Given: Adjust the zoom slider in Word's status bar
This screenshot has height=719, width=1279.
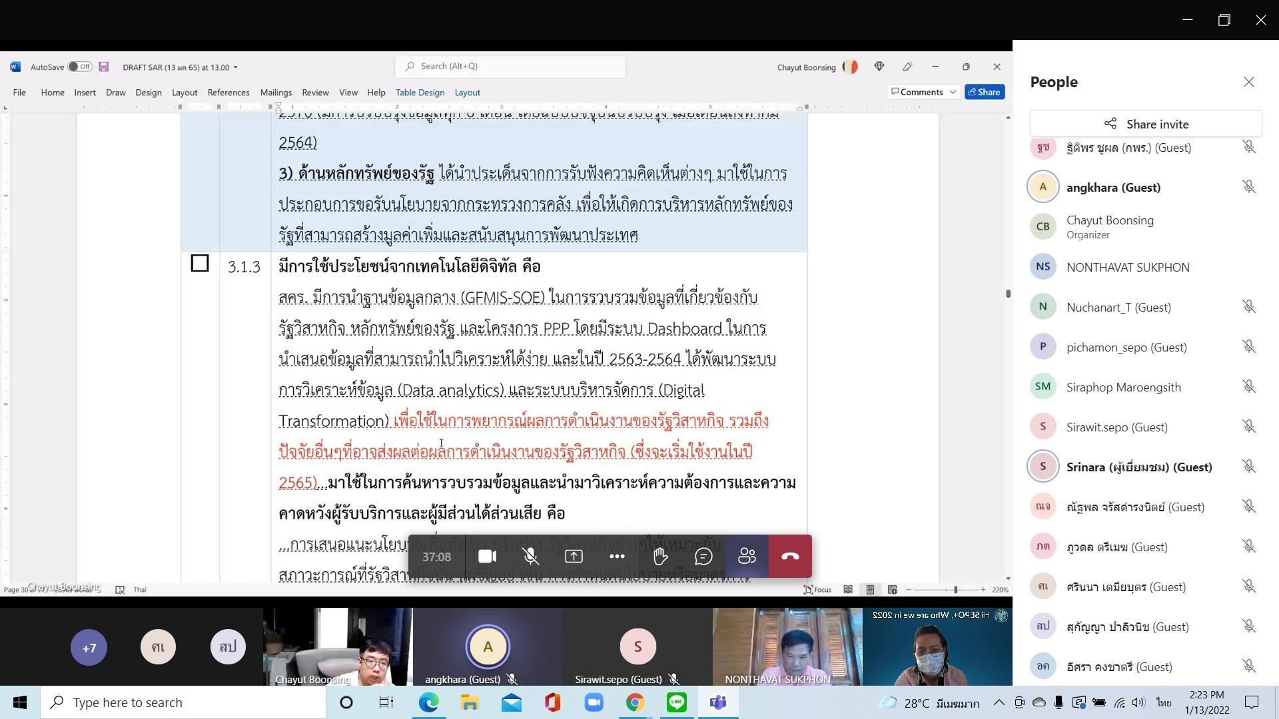Looking at the screenshot, I should [x=955, y=590].
